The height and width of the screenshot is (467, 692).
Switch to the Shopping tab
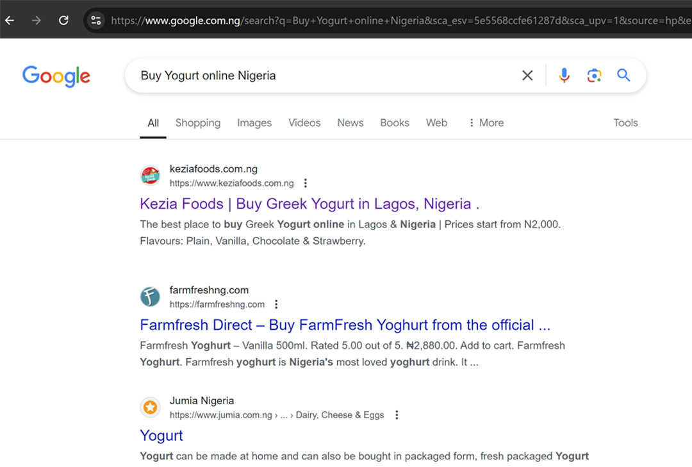(x=198, y=123)
